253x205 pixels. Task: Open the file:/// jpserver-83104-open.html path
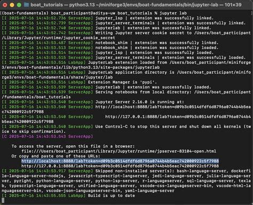coord(119,151)
